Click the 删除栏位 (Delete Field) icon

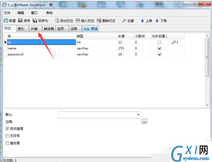(99, 20)
